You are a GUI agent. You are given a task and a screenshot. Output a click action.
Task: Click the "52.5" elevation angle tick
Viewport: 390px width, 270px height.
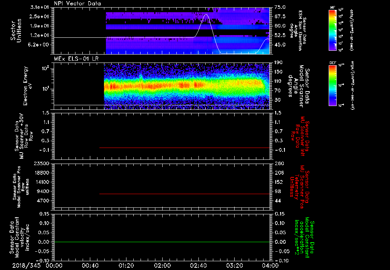click(280, 35)
